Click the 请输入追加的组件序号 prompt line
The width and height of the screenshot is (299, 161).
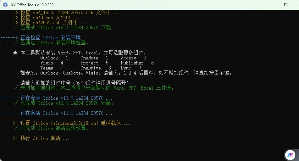pos(77,83)
